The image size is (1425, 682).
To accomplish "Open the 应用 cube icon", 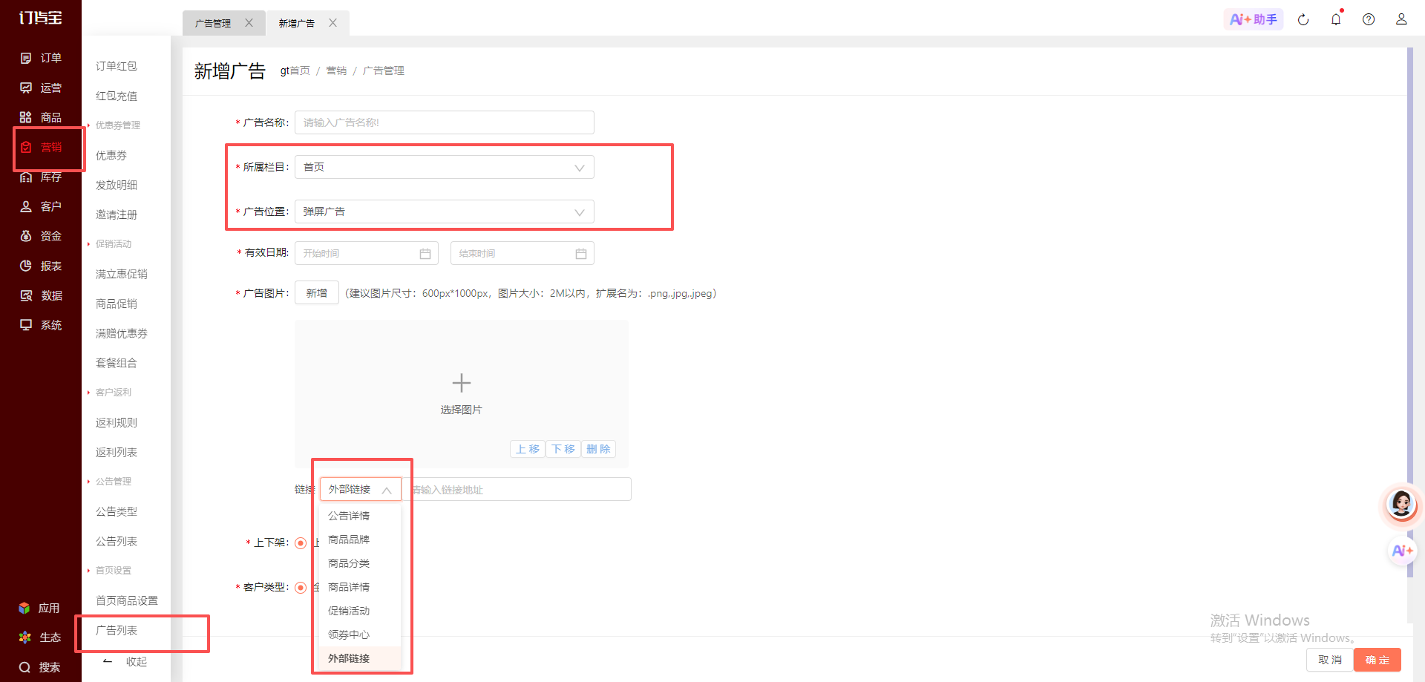I will point(24,608).
